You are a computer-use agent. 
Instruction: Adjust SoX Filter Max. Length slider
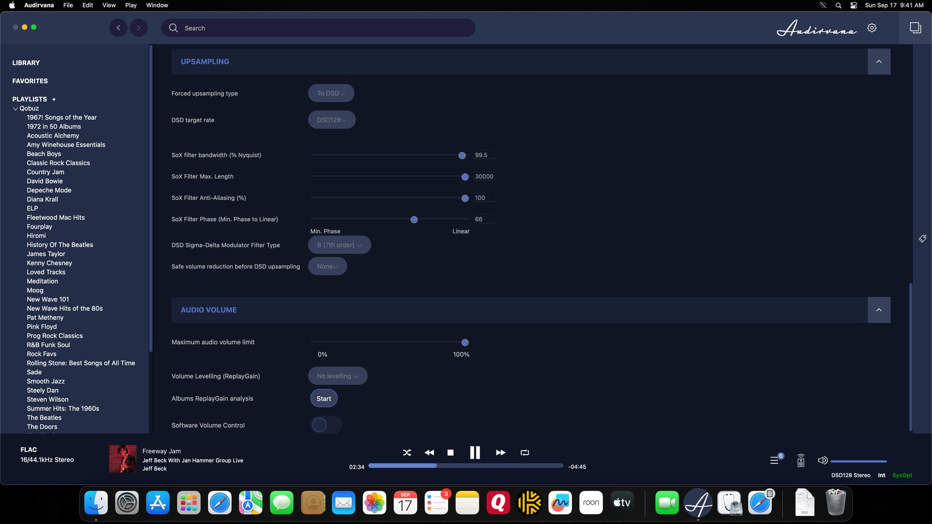tap(465, 177)
